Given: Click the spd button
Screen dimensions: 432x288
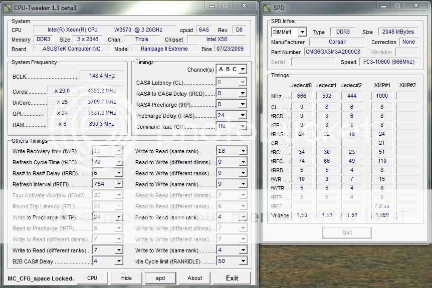Looking at the screenshot, I should click(160, 278).
